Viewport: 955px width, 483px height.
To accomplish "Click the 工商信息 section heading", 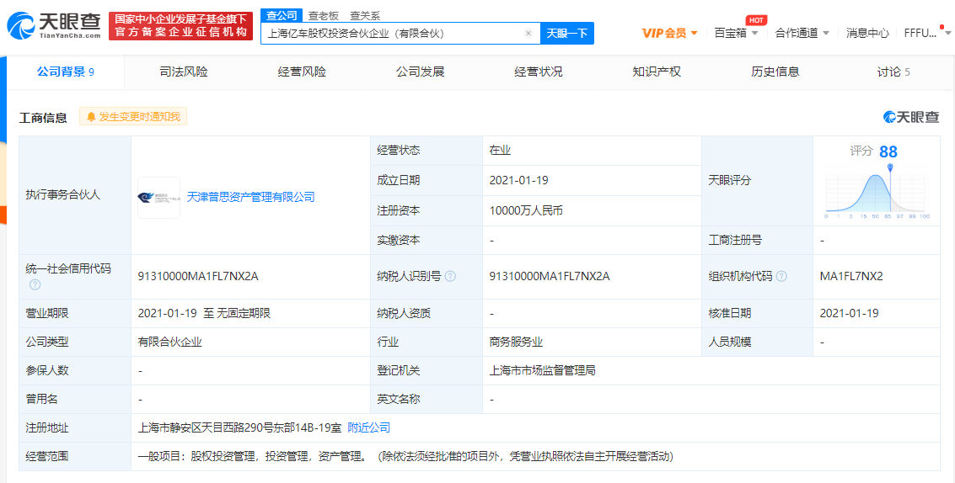I will pyautogui.click(x=43, y=118).
